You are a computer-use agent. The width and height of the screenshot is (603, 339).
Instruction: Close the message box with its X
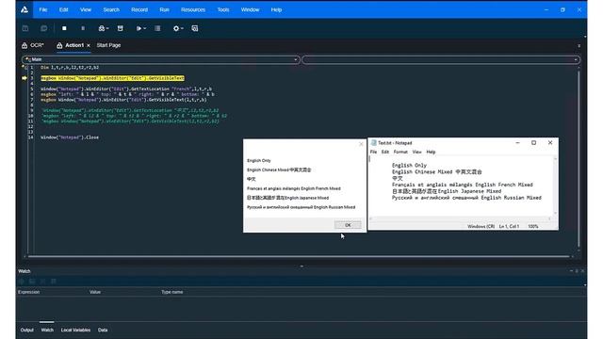coord(361,144)
